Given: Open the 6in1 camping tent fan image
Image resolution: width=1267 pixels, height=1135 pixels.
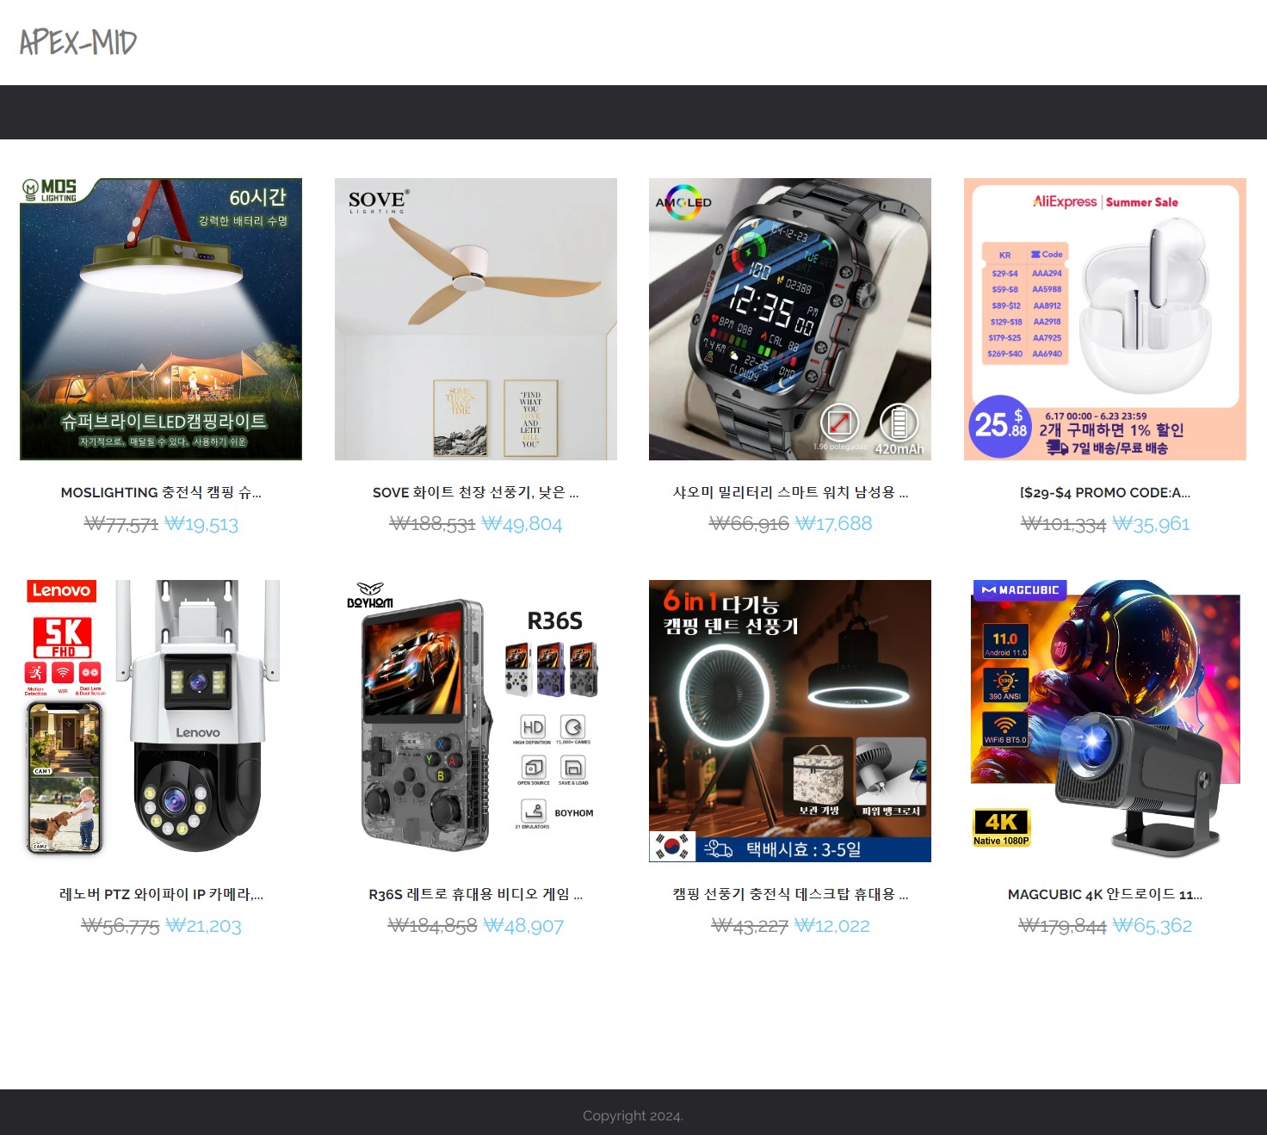Looking at the screenshot, I should (790, 721).
